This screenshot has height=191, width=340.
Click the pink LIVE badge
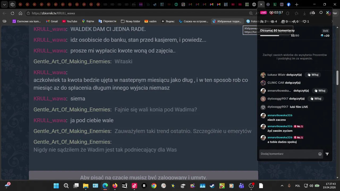pyautogui.click(x=263, y=12)
